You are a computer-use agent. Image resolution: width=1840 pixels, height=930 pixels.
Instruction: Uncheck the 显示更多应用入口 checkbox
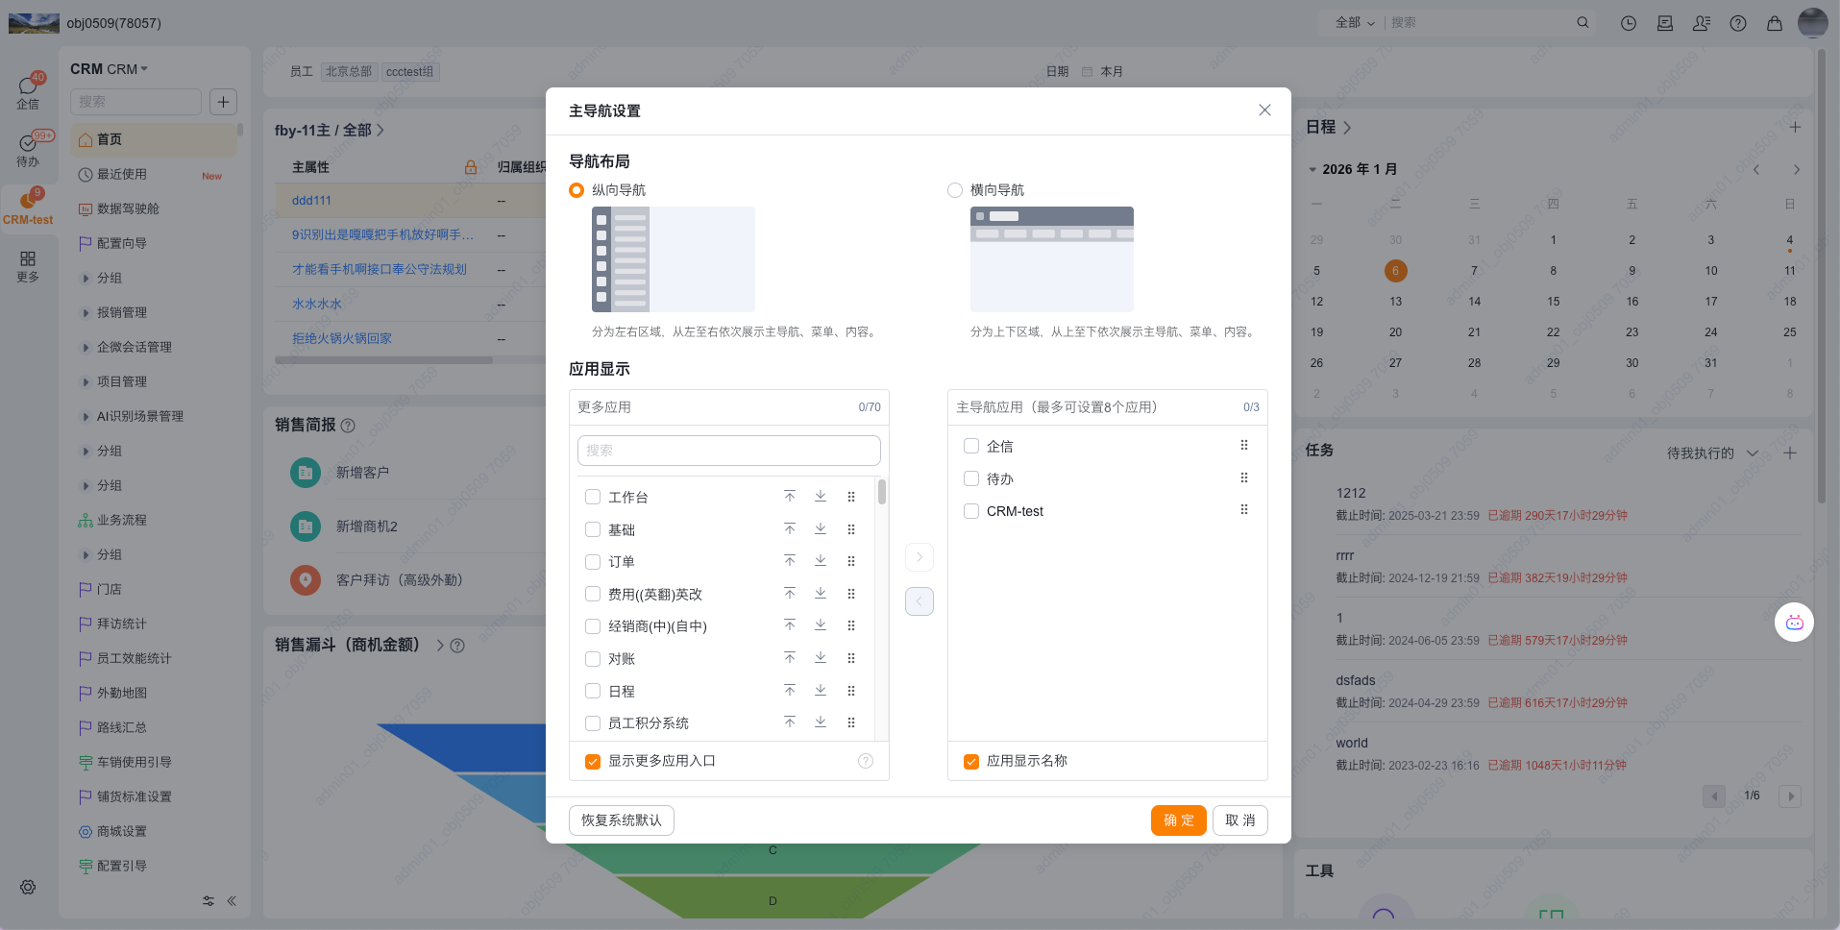click(593, 761)
